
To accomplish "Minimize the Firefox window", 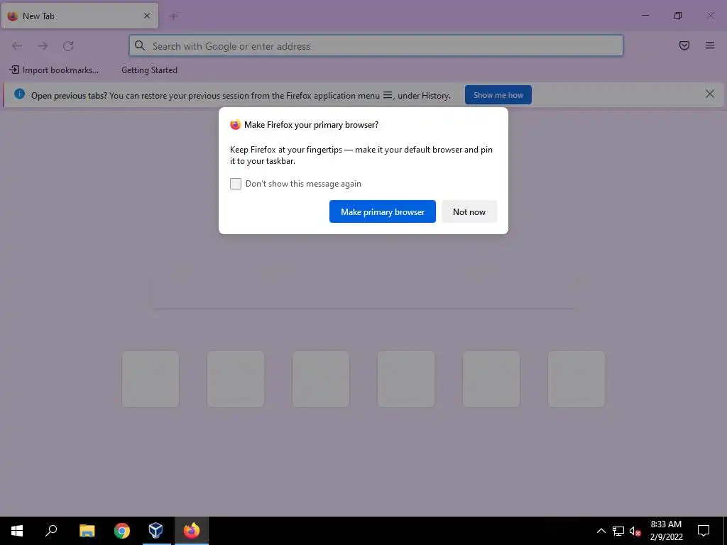I will click(x=645, y=16).
